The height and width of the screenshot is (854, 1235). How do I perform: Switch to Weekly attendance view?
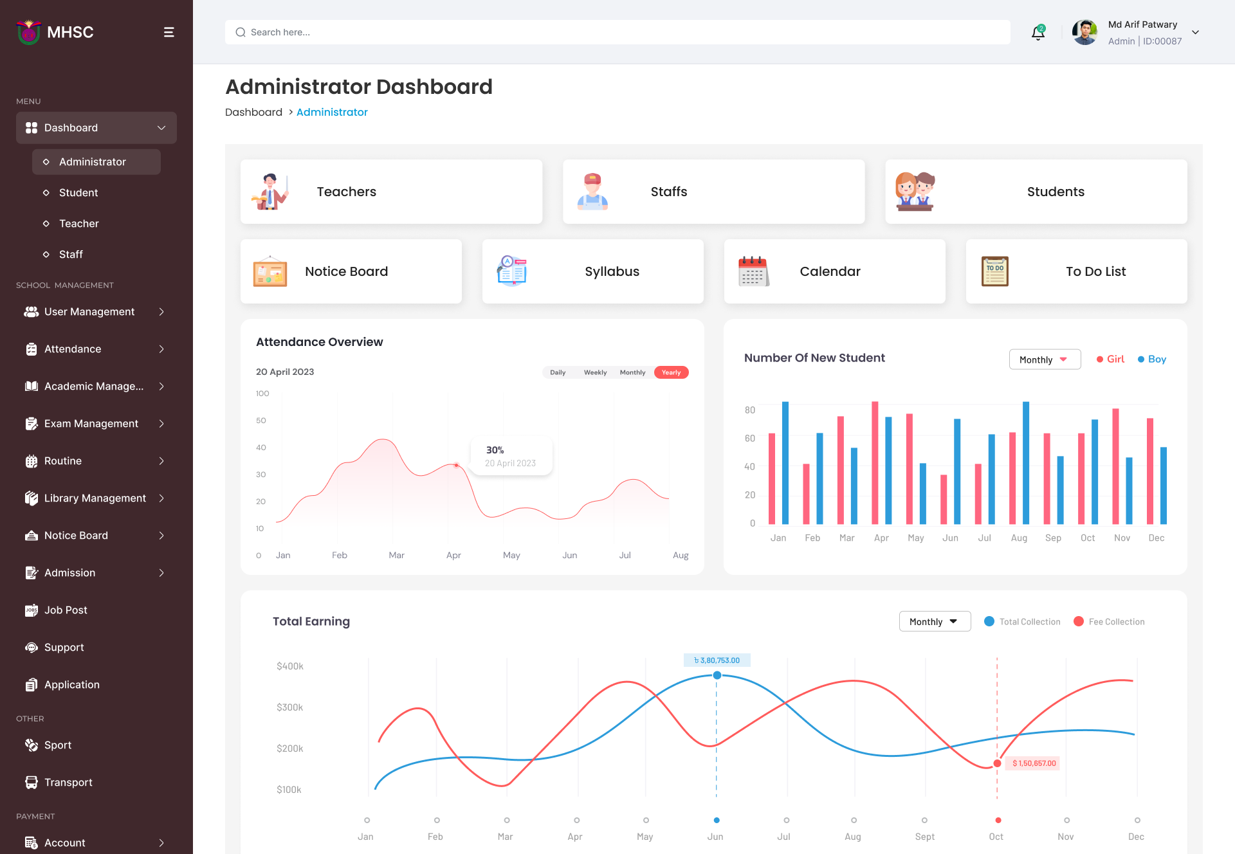(x=595, y=372)
